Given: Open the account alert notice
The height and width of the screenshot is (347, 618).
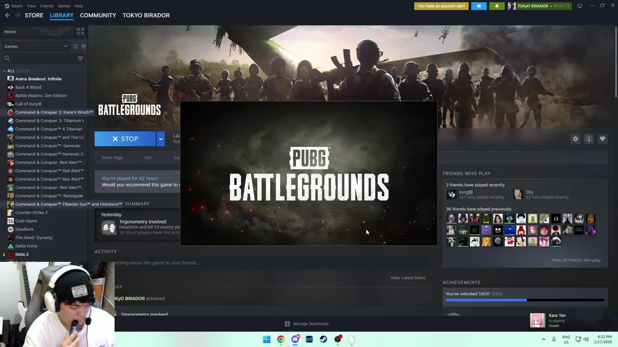Looking at the screenshot, I should click(x=441, y=6).
